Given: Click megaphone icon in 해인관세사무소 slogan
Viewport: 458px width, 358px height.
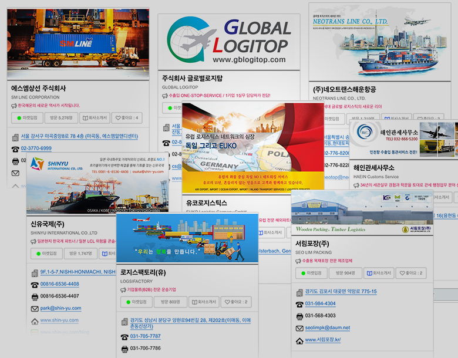Looking at the screenshot, I should (x=356, y=185).
